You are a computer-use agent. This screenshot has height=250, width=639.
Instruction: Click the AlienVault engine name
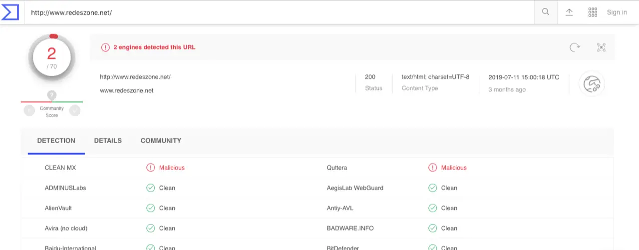point(58,208)
